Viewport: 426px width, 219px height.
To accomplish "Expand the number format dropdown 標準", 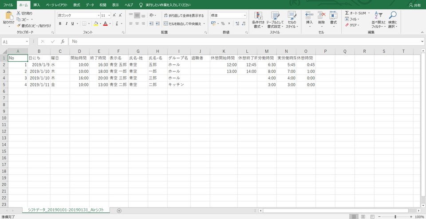I will point(245,15).
